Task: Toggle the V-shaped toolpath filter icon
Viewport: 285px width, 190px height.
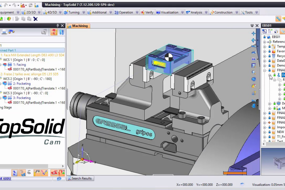Action: tap(44, 173)
